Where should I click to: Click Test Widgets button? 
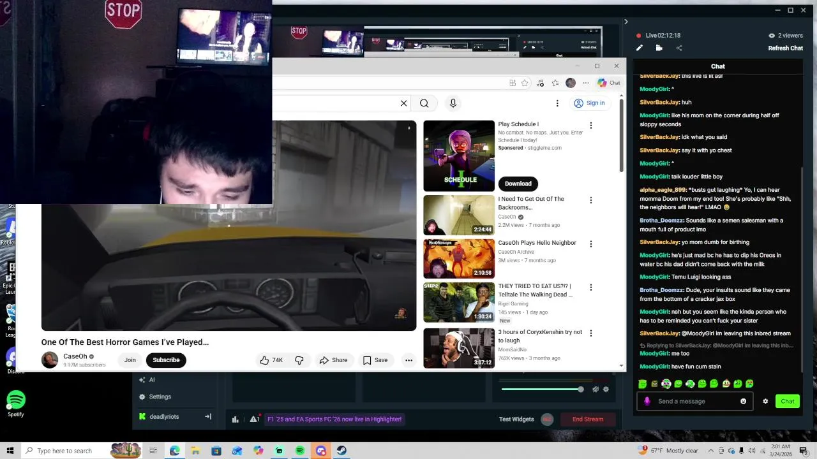click(516, 419)
